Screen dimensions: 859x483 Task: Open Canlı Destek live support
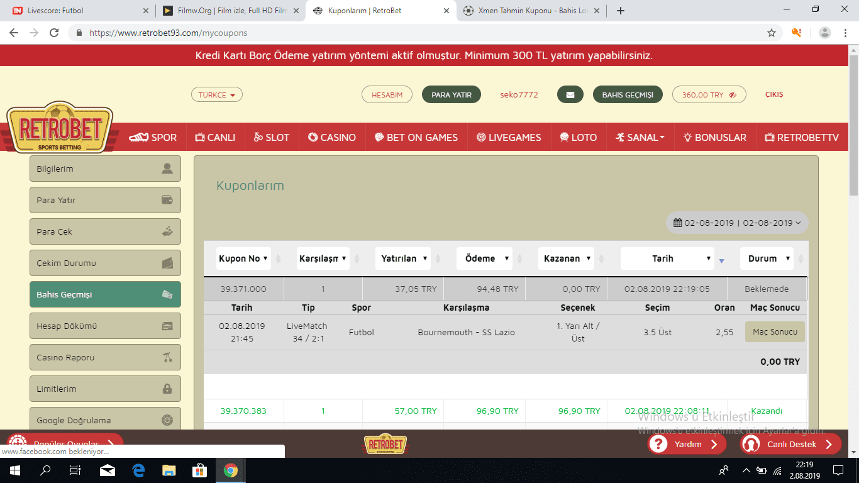point(791,444)
